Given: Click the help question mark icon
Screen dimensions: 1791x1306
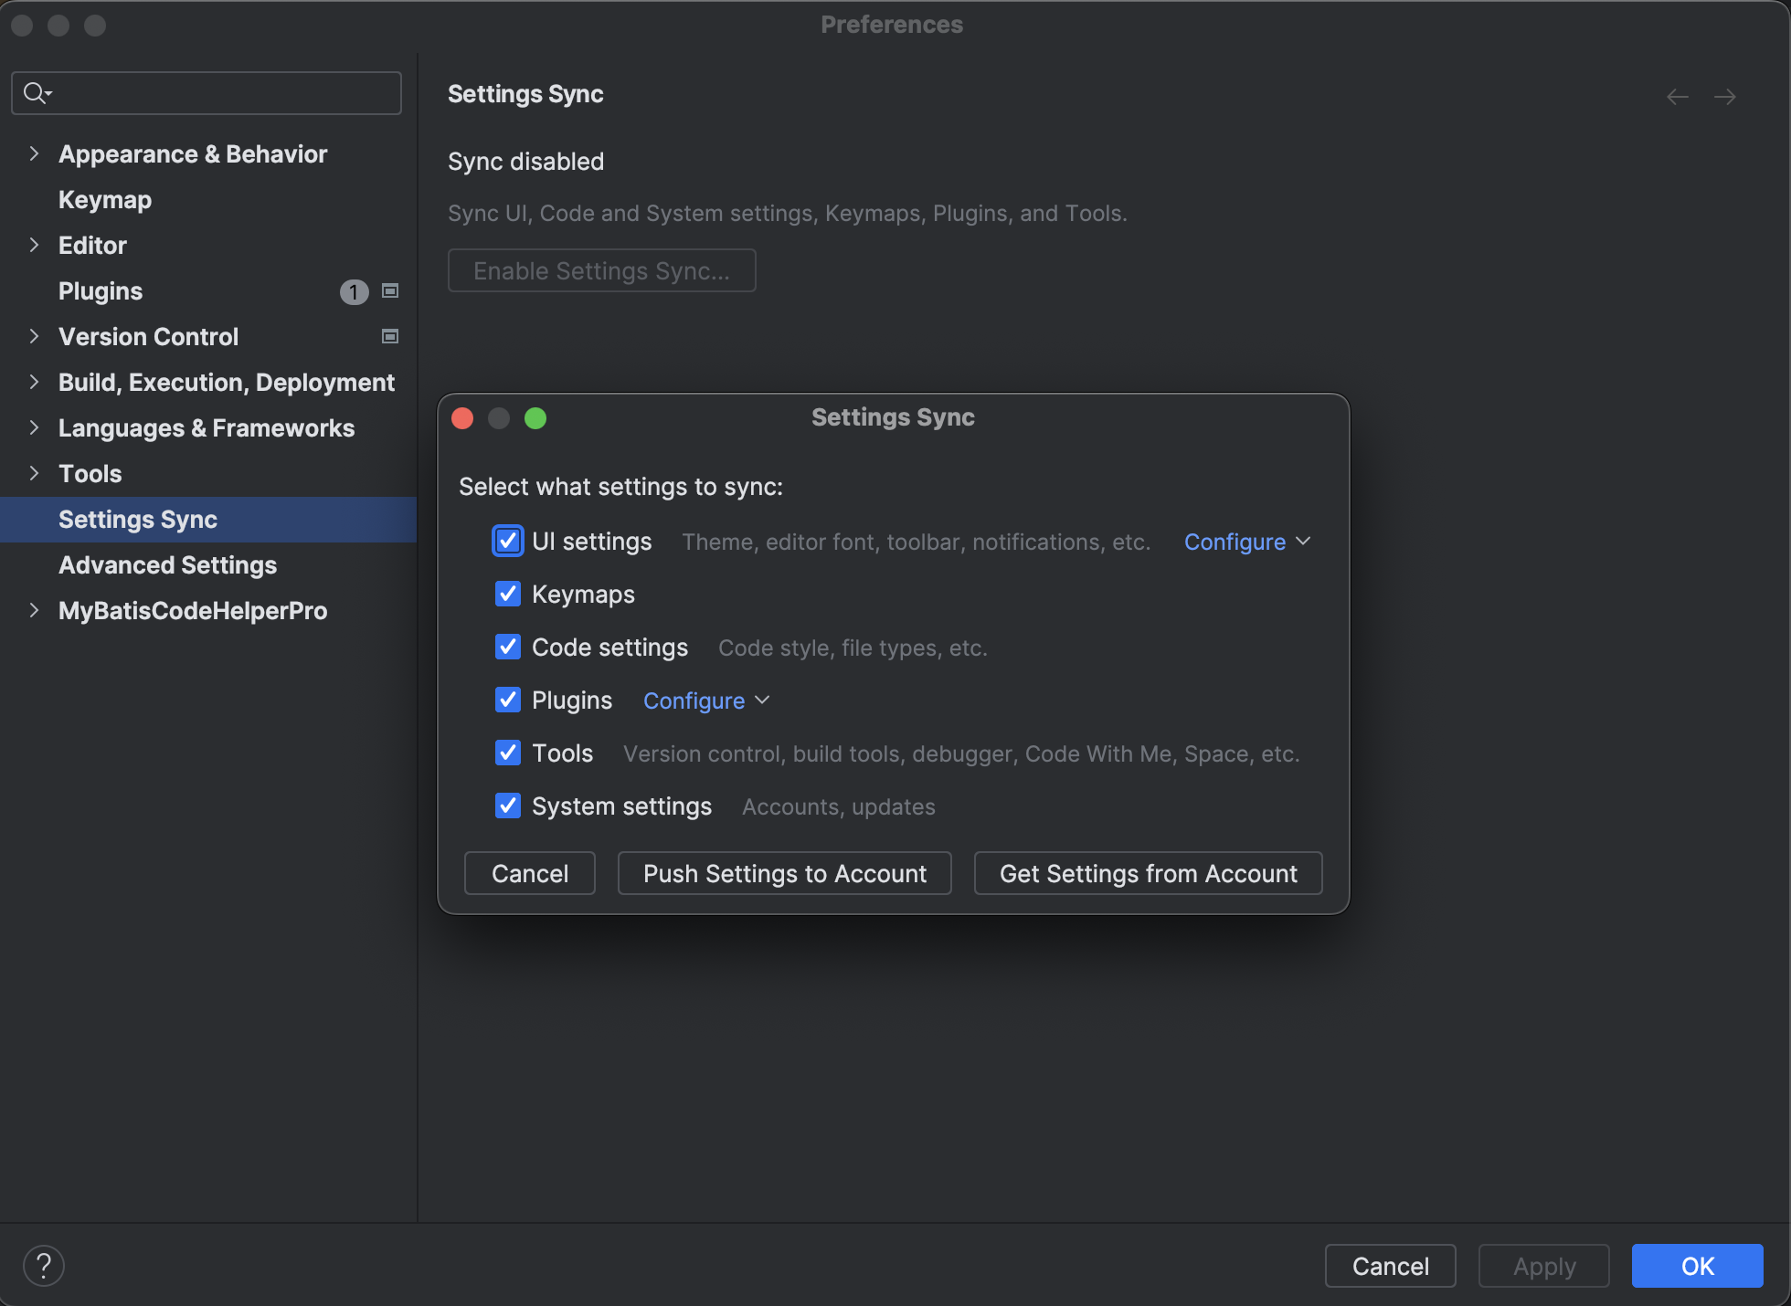Looking at the screenshot, I should click(x=43, y=1266).
